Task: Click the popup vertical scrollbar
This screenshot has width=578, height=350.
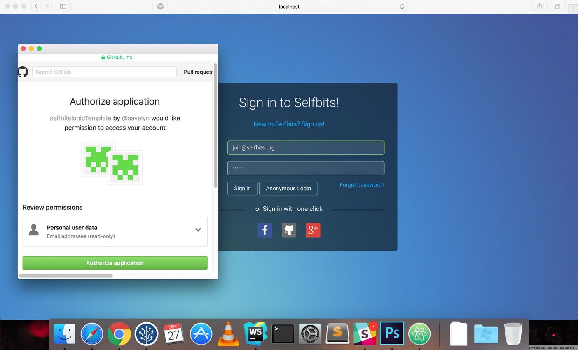Action: (x=215, y=126)
